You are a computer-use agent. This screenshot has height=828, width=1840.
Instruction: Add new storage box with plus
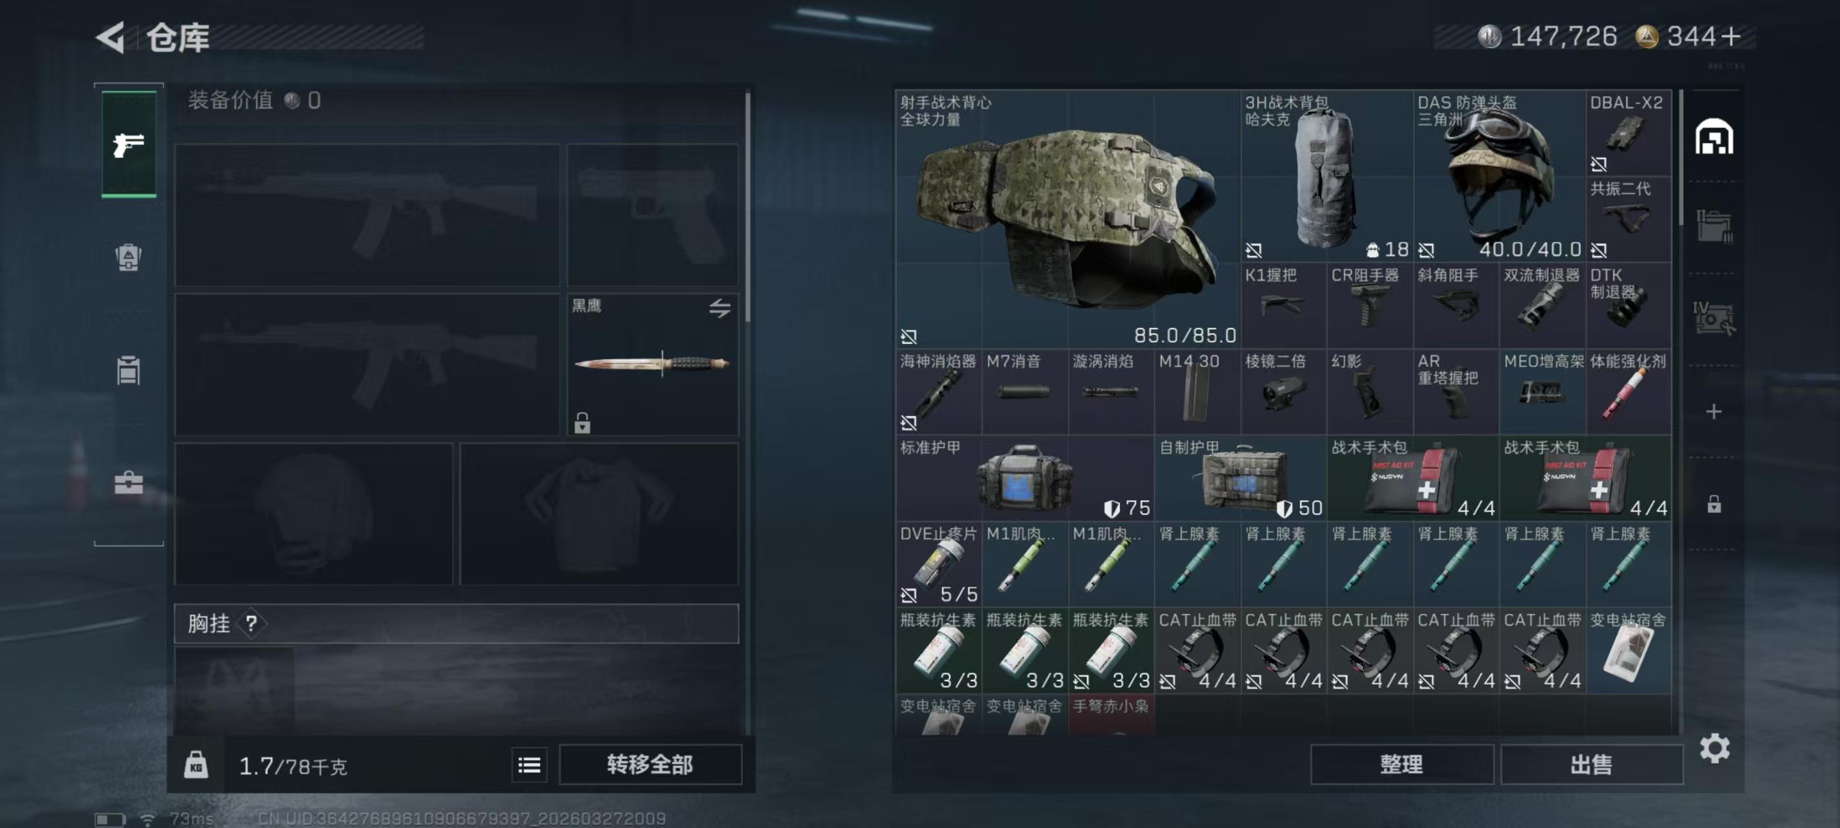point(1714,411)
